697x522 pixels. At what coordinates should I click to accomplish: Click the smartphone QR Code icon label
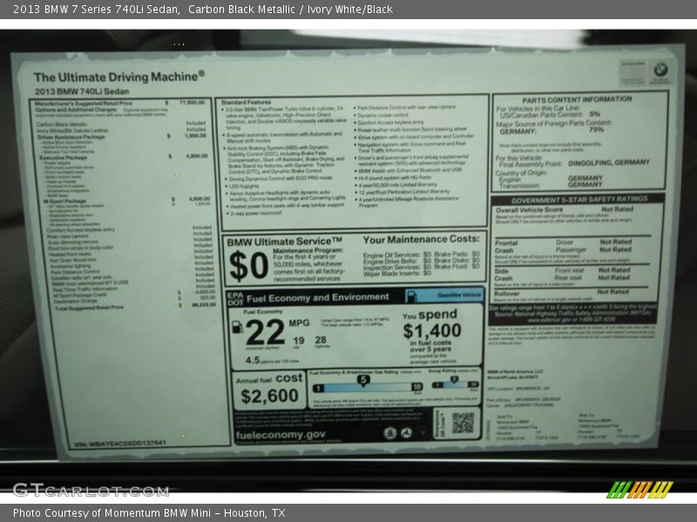tap(440, 425)
